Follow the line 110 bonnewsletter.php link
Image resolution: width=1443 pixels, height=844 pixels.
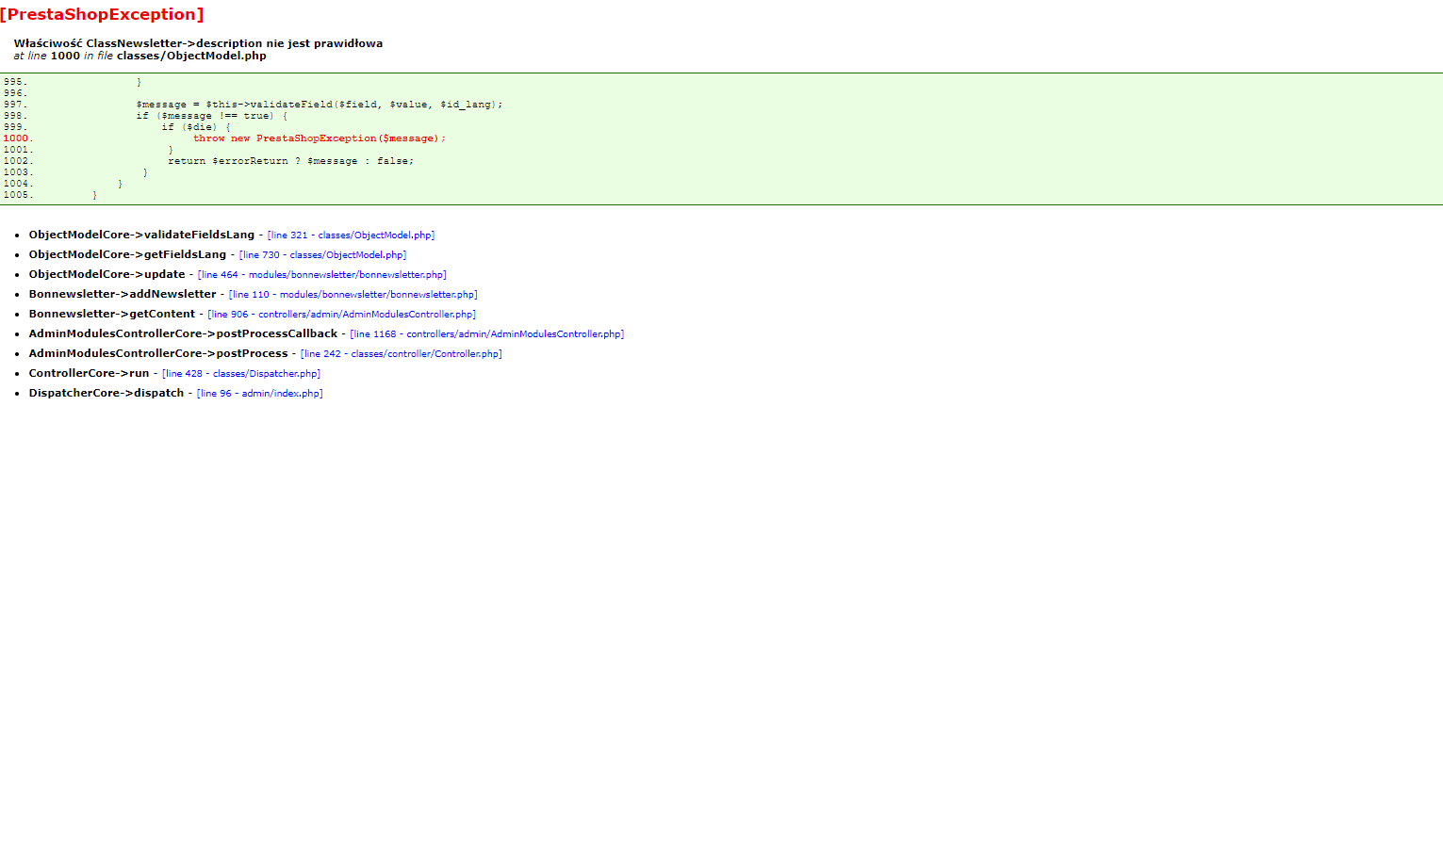(353, 295)
